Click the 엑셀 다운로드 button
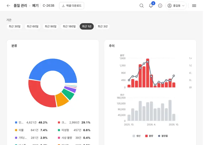206x145 pixels. point(72,6)
